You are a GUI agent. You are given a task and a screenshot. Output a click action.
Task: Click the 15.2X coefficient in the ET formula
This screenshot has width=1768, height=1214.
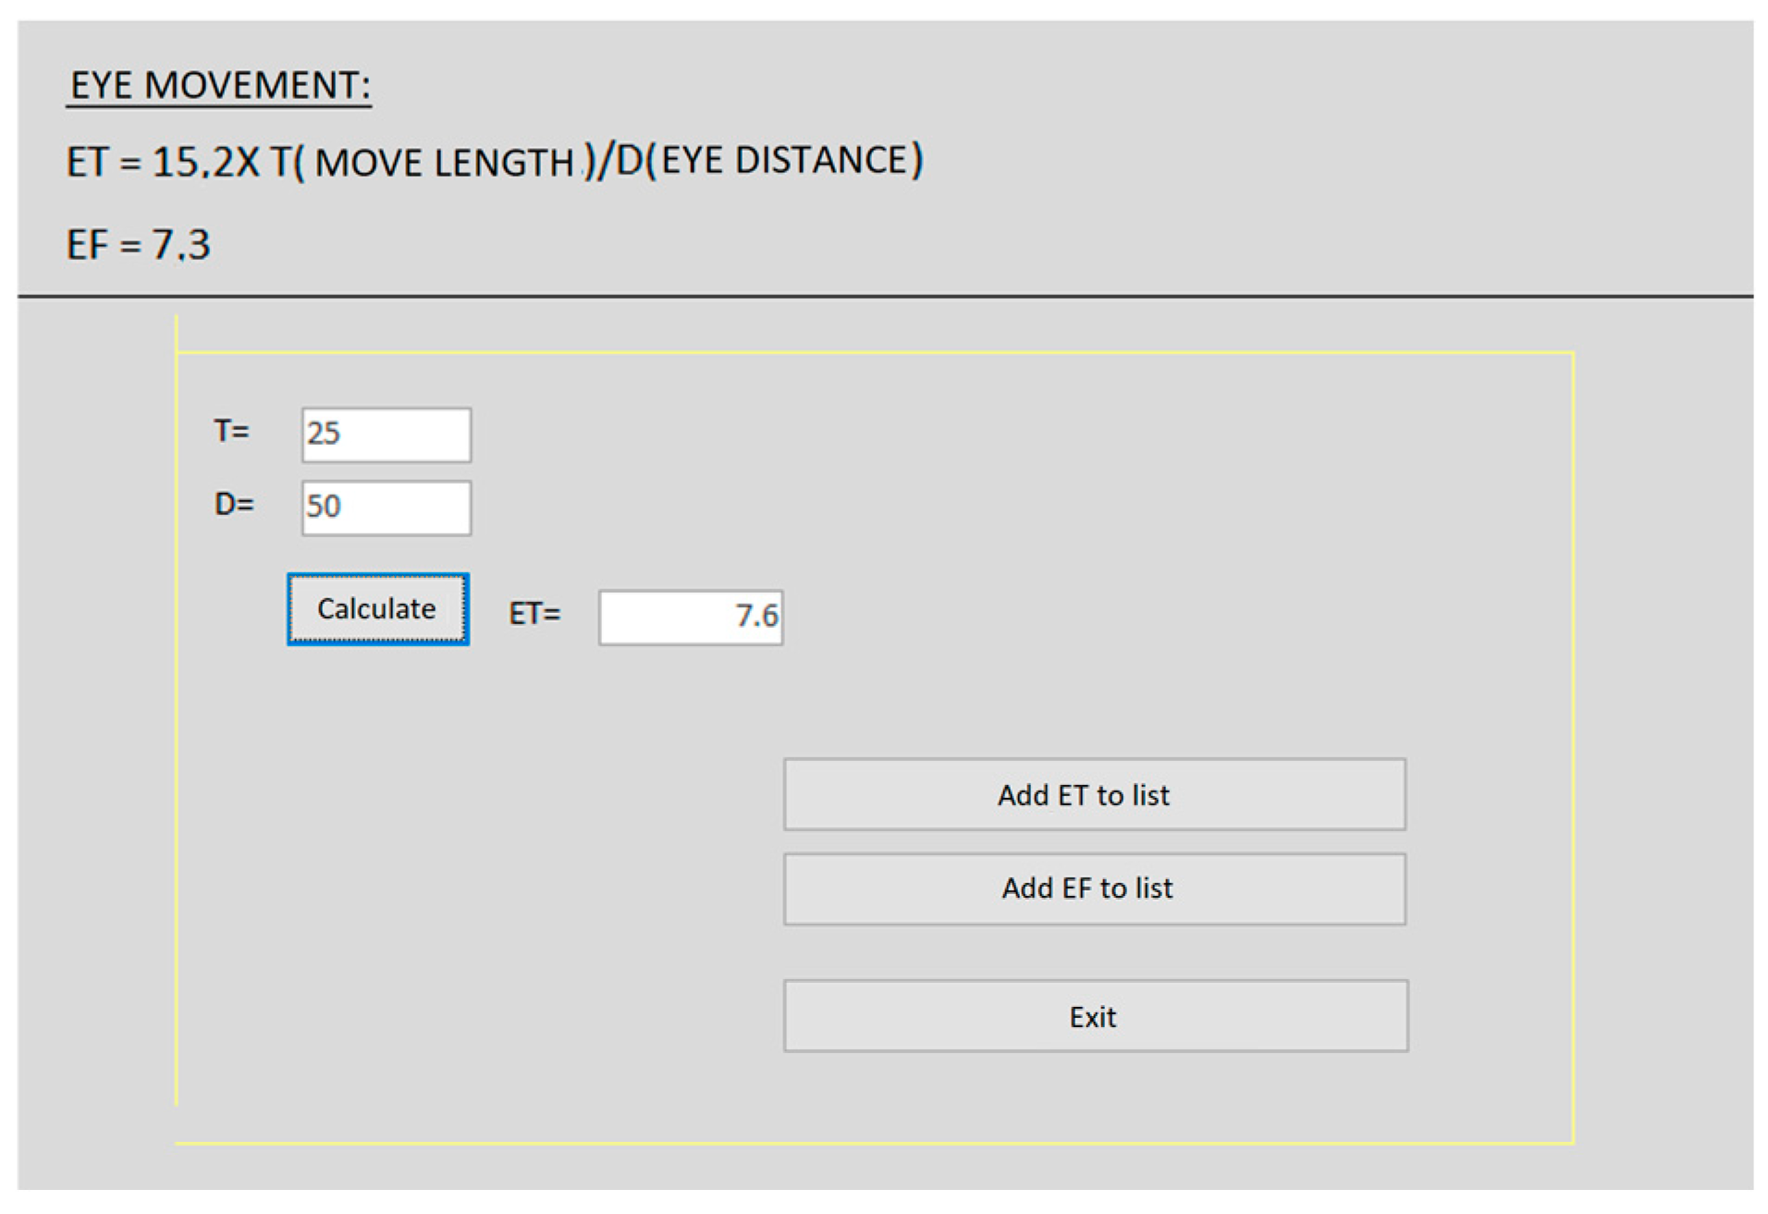pos(205,163)
